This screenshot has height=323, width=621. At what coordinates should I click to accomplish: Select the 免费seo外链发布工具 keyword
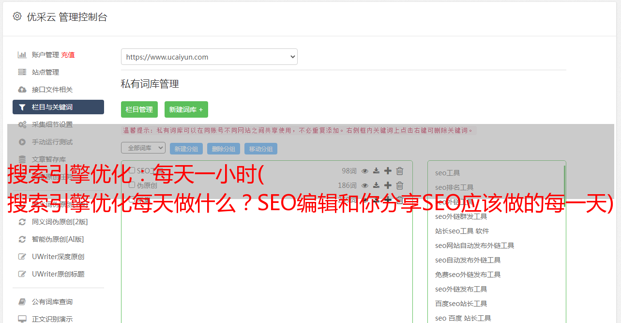pyautogui.click(x=468, y=275)
